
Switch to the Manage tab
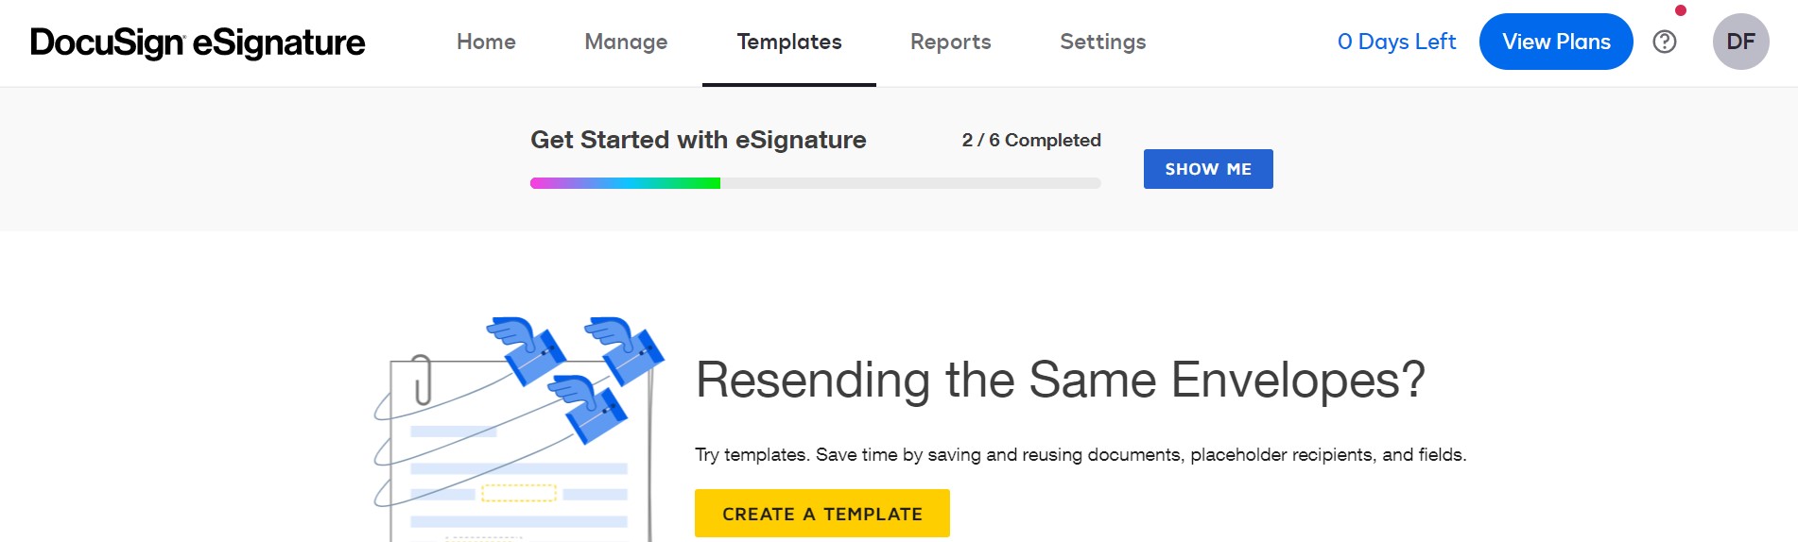(x=626, y=42)
